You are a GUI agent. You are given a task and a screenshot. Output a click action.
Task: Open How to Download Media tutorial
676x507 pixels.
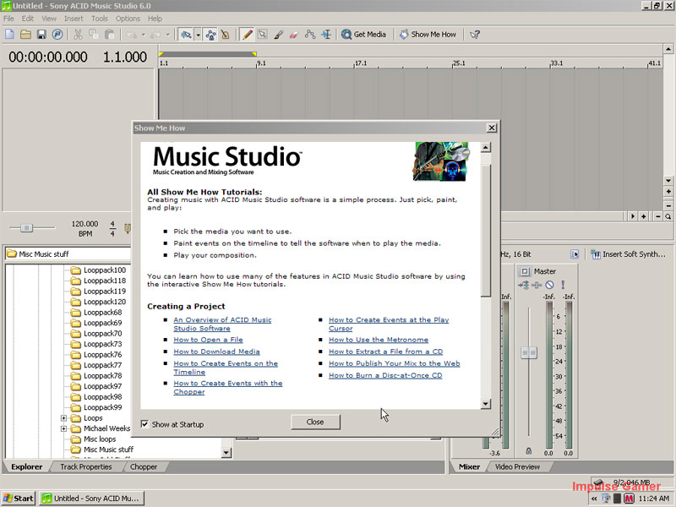click(216, 352)
